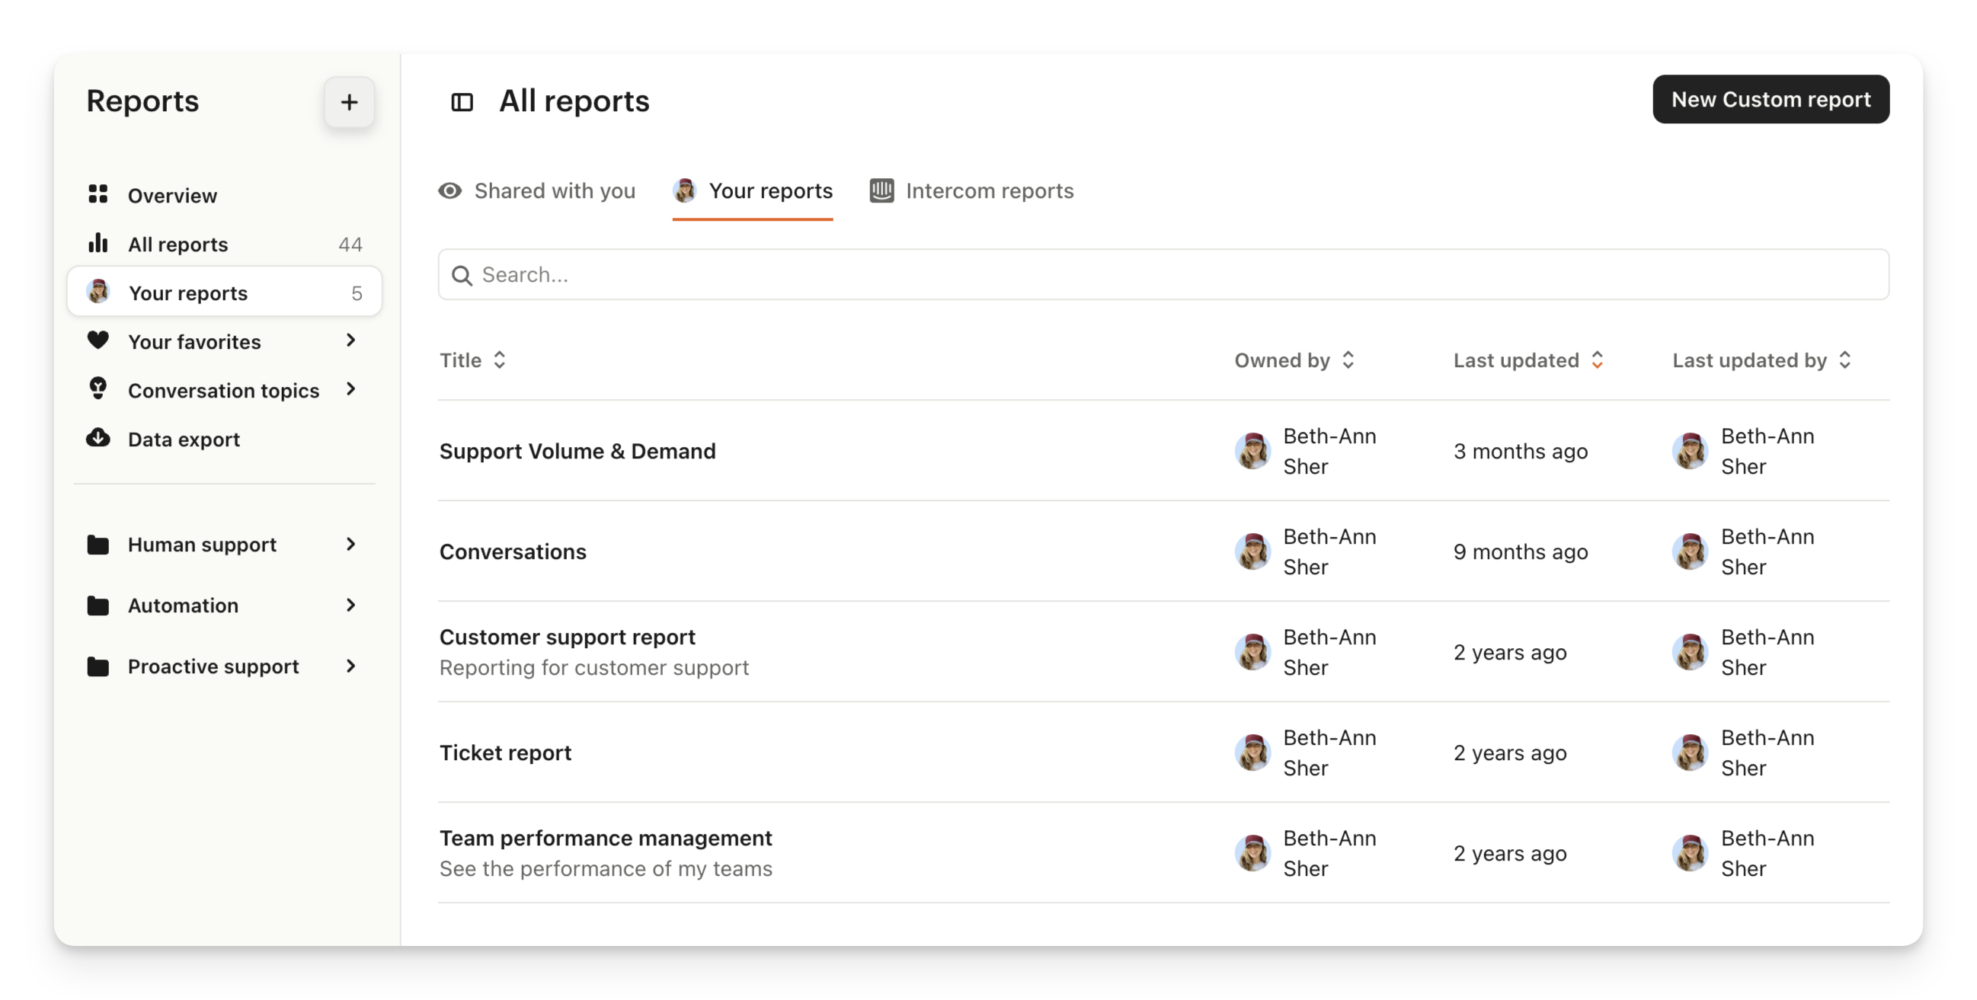Toggle the sidebar panel icon
This screenshot has width=1977, height=1000.
click(x=462, y=102)
